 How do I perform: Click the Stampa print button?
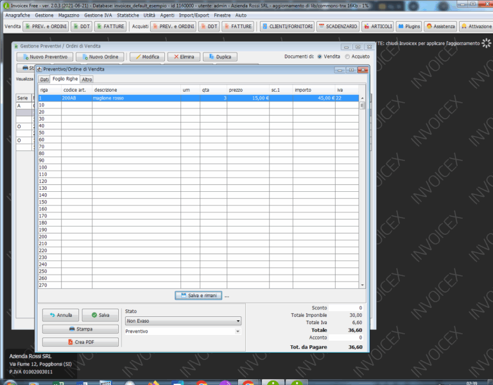[80, 329]
